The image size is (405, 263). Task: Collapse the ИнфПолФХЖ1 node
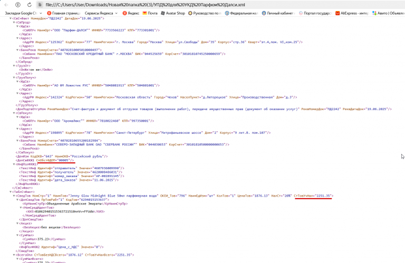14,164
